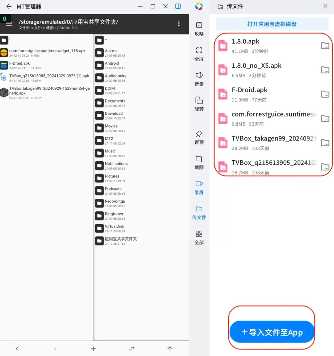Open parent '..' folder in right pane

[x=141, y=40]
